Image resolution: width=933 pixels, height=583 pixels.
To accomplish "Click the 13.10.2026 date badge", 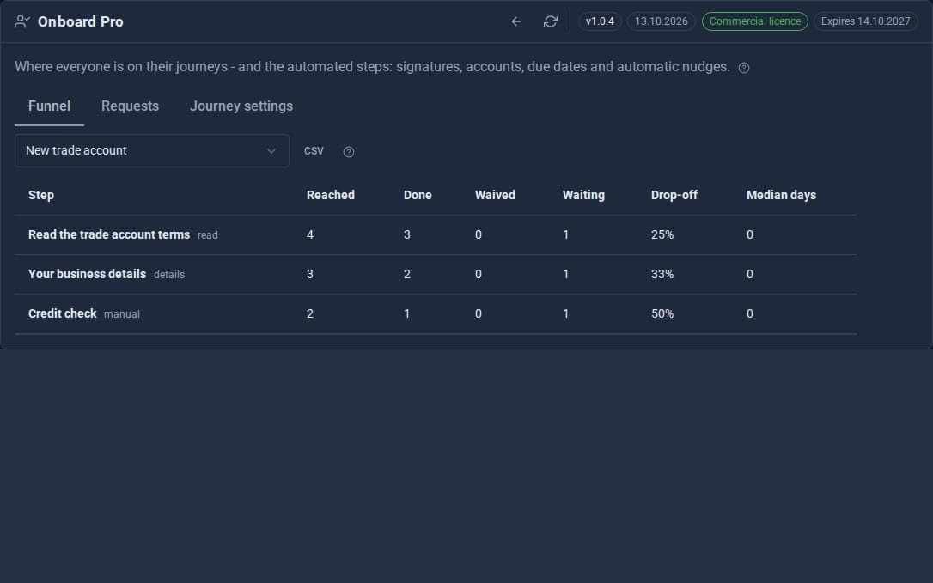I will point(661,21).
